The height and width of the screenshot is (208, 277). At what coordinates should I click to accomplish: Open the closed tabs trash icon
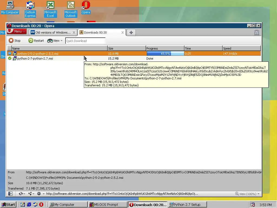256,32
